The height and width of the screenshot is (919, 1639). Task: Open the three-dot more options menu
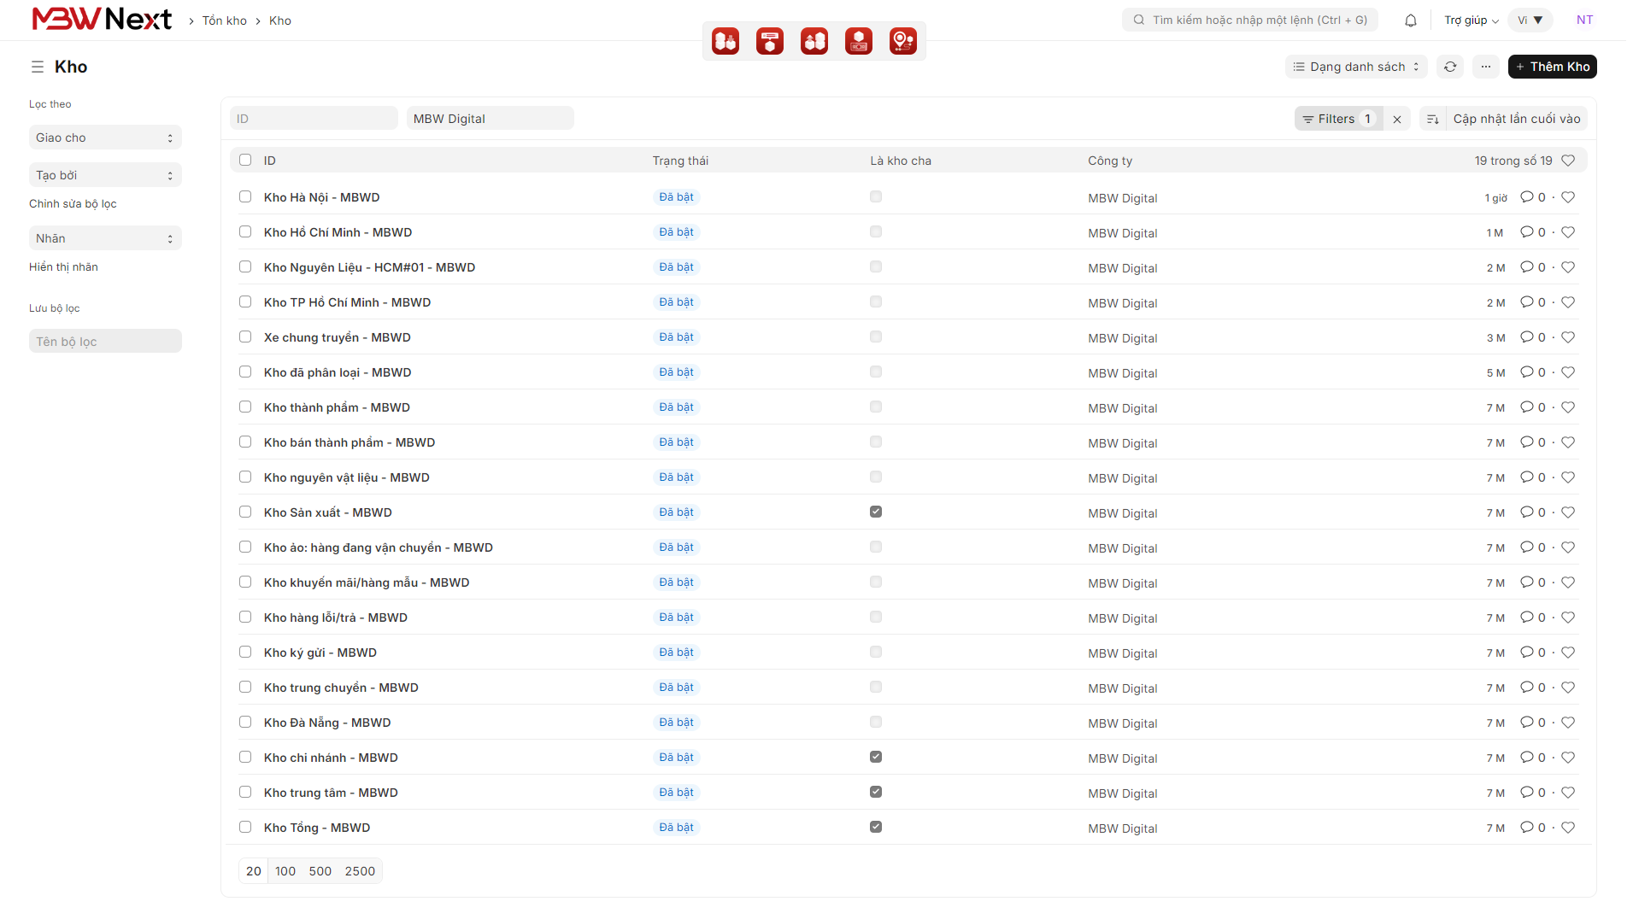[x=1486, y=67]
